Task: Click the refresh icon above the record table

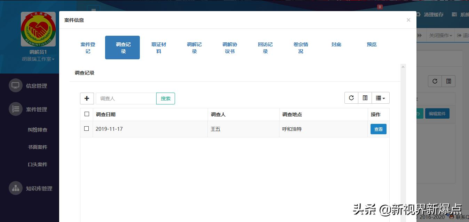Action: pyautogui.click(x=351, y=97)
